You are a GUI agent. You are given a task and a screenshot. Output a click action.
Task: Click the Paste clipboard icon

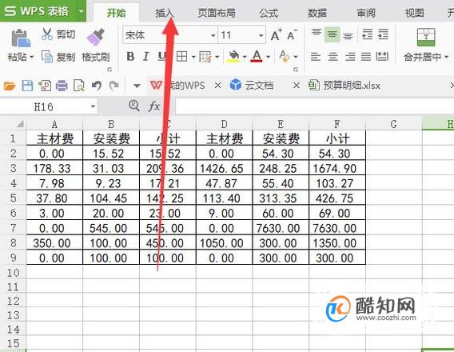[x=21, y=38]
